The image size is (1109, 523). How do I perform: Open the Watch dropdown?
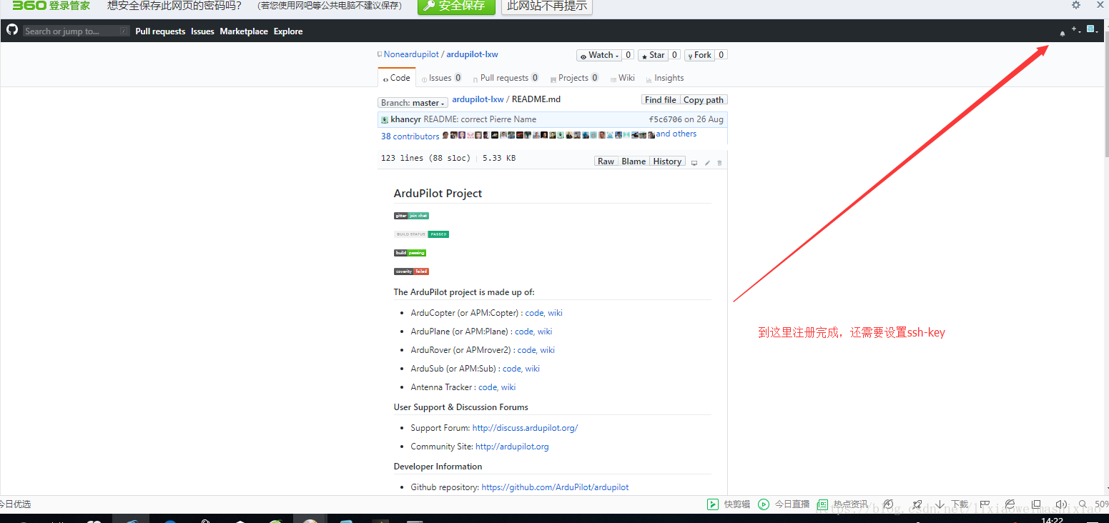(x=599, y=55)
